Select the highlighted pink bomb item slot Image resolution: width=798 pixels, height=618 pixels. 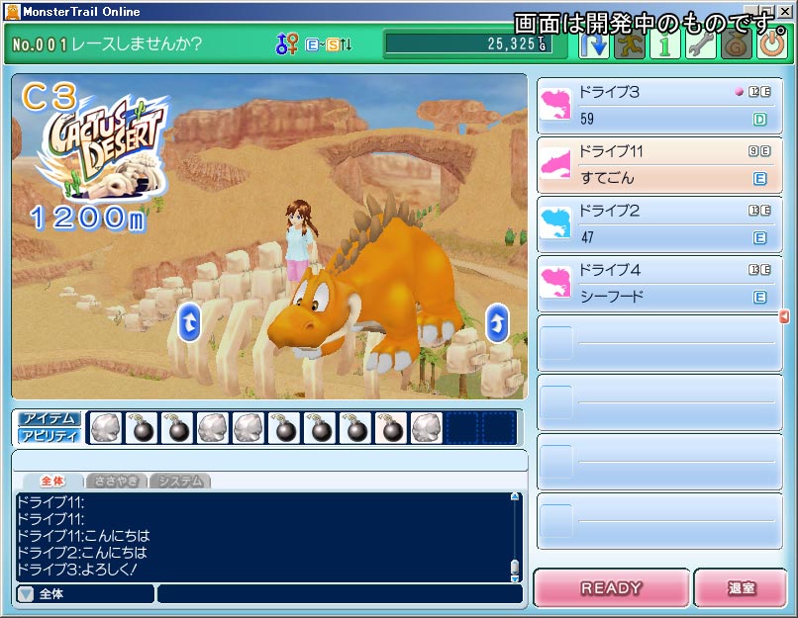point(391,428)
